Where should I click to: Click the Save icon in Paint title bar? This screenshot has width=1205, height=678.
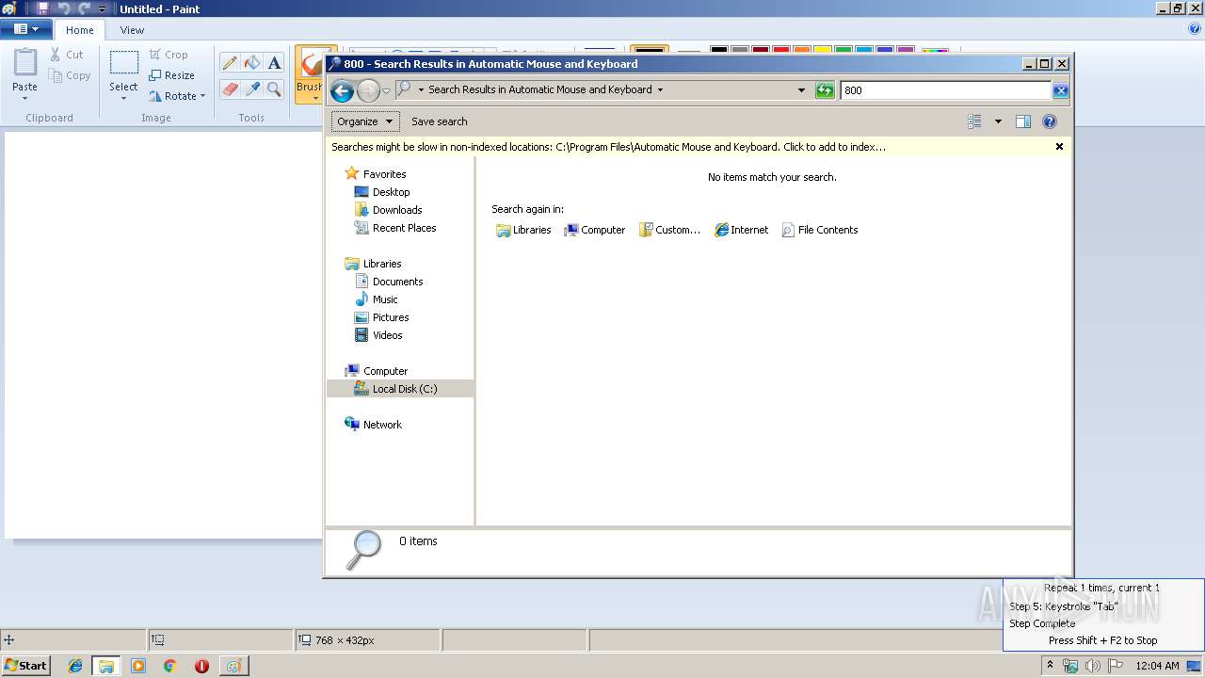pyautogui.click(x=42, y=8)
